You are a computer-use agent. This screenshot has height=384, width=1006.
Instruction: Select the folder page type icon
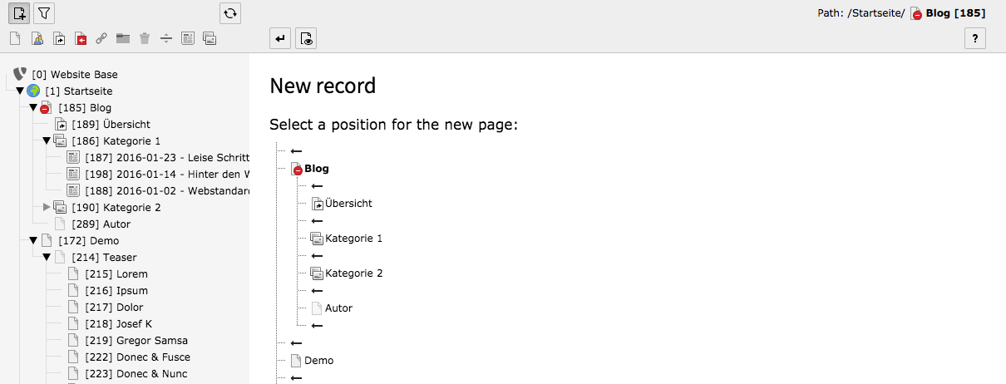123,38
